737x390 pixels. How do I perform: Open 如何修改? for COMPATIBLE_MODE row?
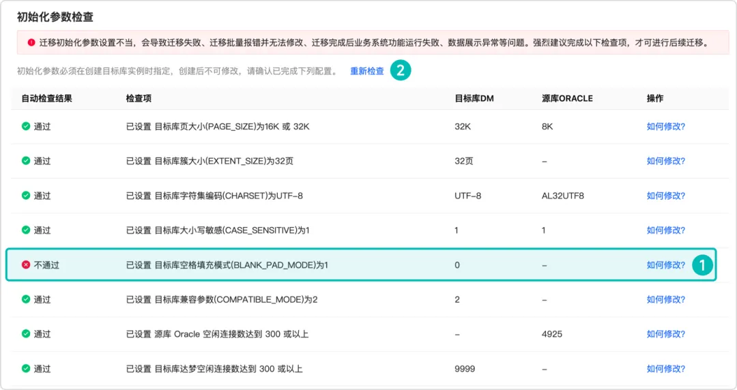coord(666,299)
